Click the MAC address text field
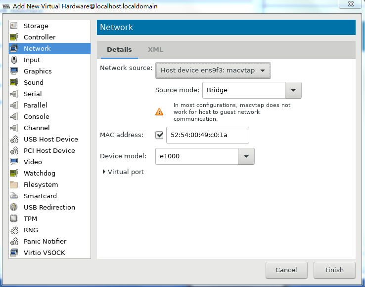Screen dimensions: 365x287 tap(208, 135)
